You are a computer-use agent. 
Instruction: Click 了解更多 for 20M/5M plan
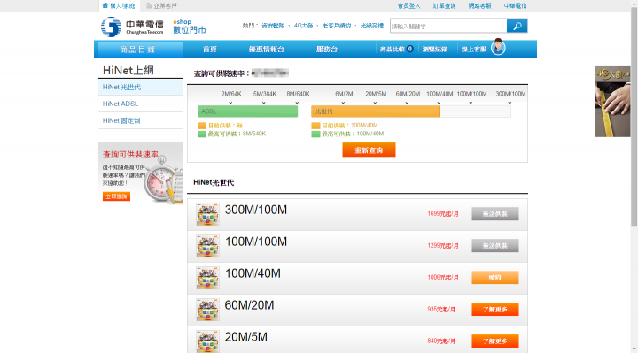click(x=495, y=341)
